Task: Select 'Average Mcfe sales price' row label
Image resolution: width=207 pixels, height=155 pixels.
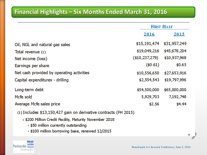Action: [37, 104]
